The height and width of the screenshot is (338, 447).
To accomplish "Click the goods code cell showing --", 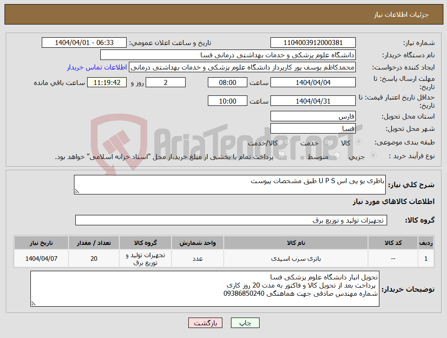I will coord(393,258).
